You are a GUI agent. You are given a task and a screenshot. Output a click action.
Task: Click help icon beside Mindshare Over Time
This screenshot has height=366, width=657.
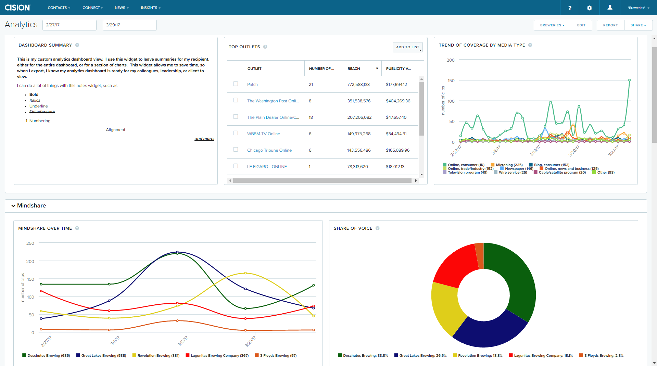[77, 228]
